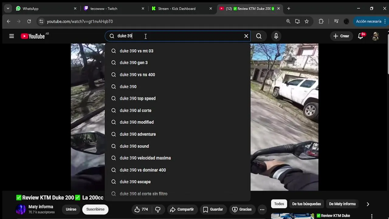Submit search with the magnifier button
Viewport: 389px width, 219px height.
(259, 36)
